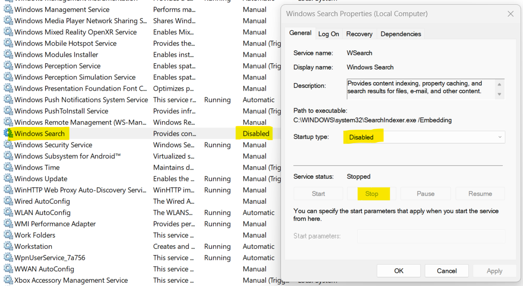
Task: Click the Stopped service status value
Action: [x=359, y=177]
